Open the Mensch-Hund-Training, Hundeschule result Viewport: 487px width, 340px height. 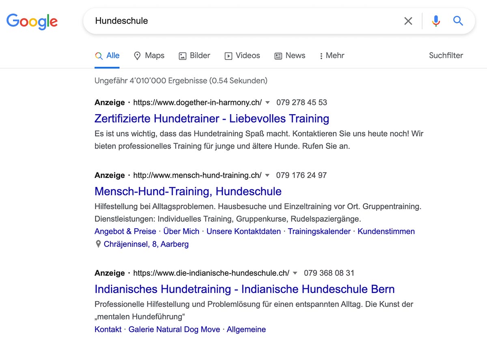(188, 191)
